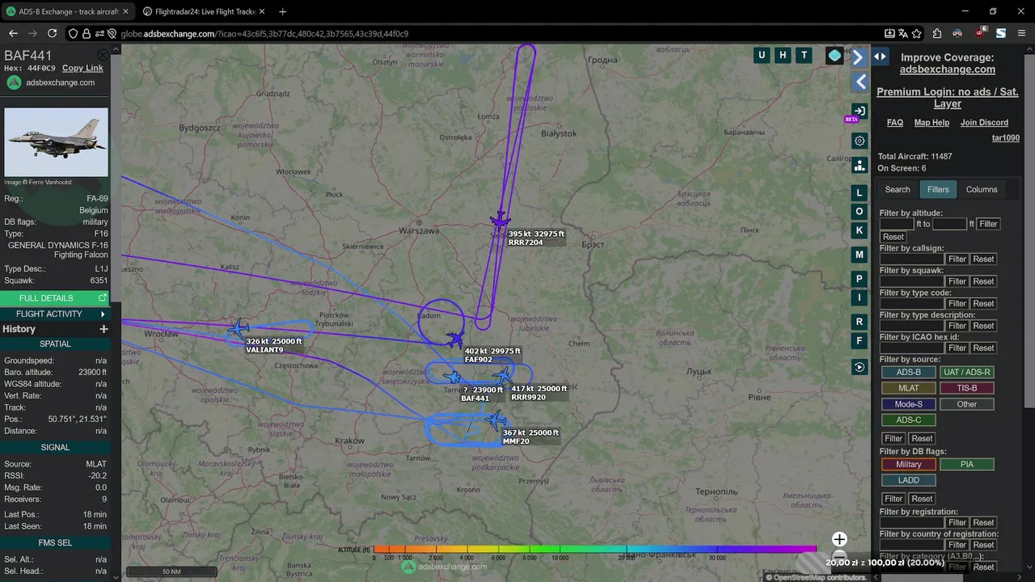This screenshot has height=582, width=1035.
Task: Click Premium Login link
Action: [x=948, y=98]
